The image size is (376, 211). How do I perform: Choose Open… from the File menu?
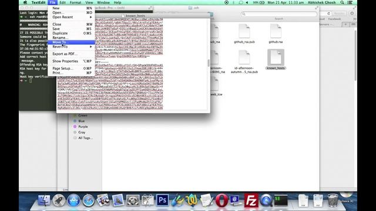72,13
